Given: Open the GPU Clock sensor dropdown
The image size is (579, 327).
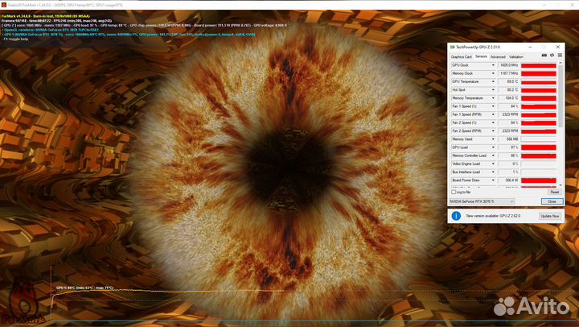Looking at the screenshot, I should pos(494,64).
